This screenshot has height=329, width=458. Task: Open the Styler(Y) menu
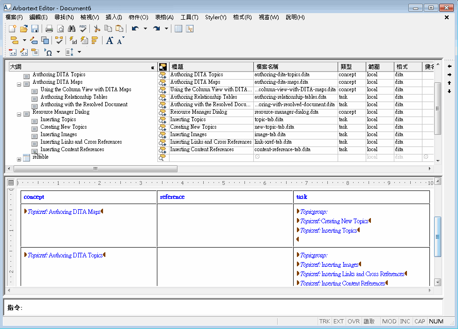pyautogui.click(x=215, y=17)
